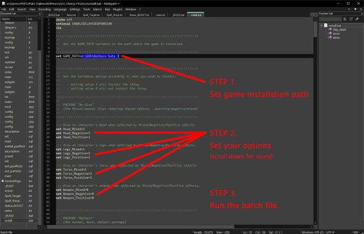Click Document List scroll down arrow
Viewport: 364px width, 234px height.
[39, 227]
